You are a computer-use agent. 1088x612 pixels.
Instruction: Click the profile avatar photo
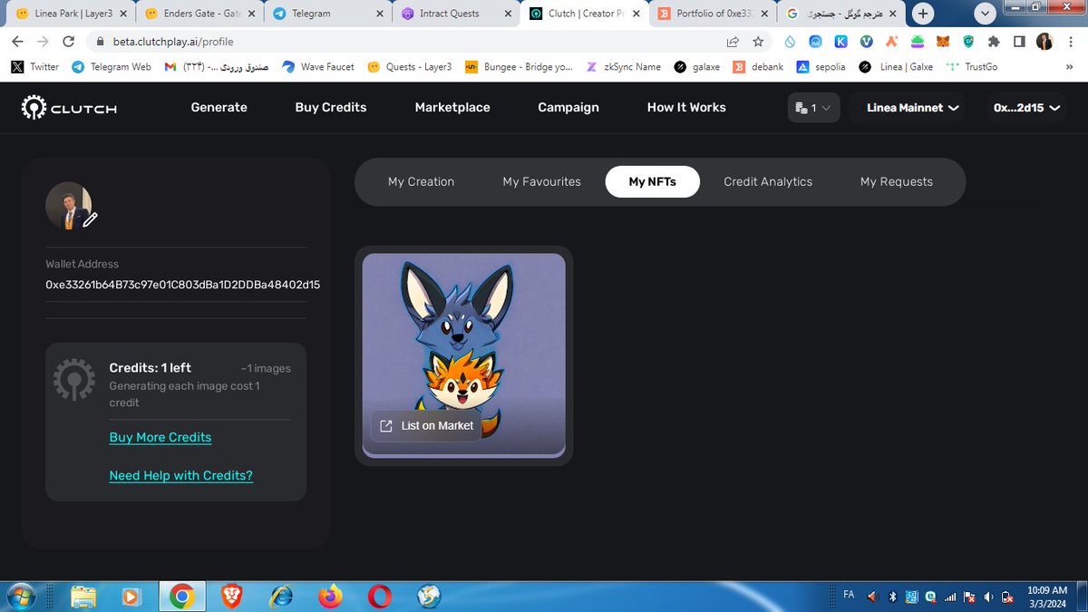[x=68, y=206]
